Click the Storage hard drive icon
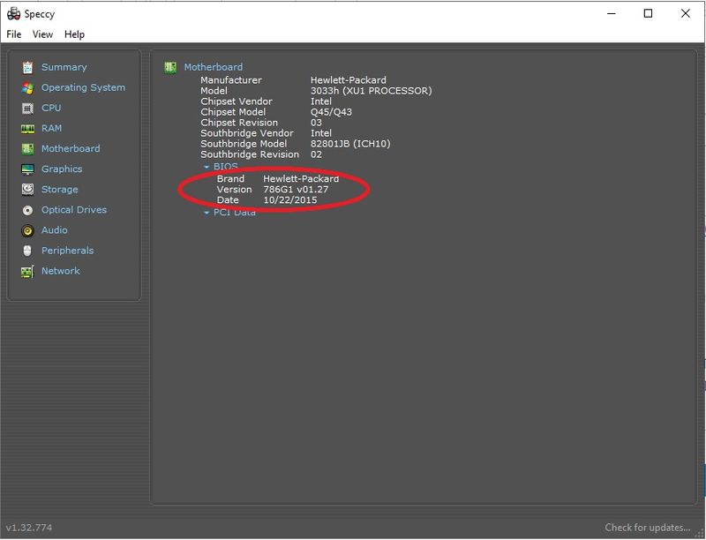 coord(27,190)
